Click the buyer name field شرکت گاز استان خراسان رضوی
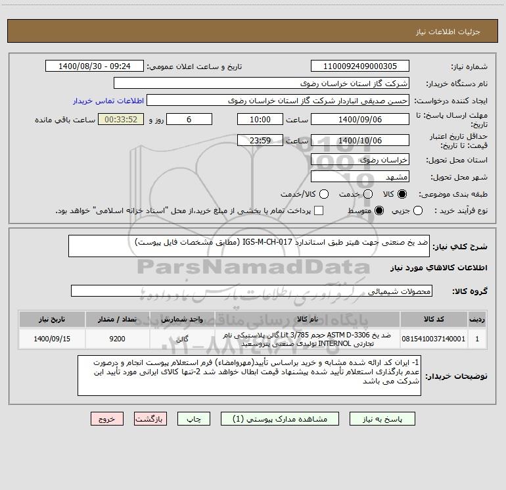506x490 pixels. click(262, 84)
